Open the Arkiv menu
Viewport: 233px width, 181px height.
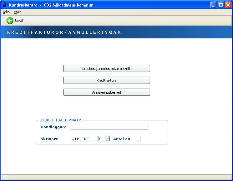[6, 12]
